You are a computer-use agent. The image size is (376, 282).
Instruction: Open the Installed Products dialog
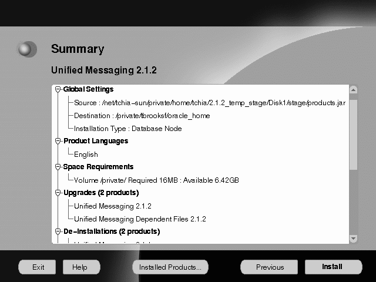click(170, 267)
